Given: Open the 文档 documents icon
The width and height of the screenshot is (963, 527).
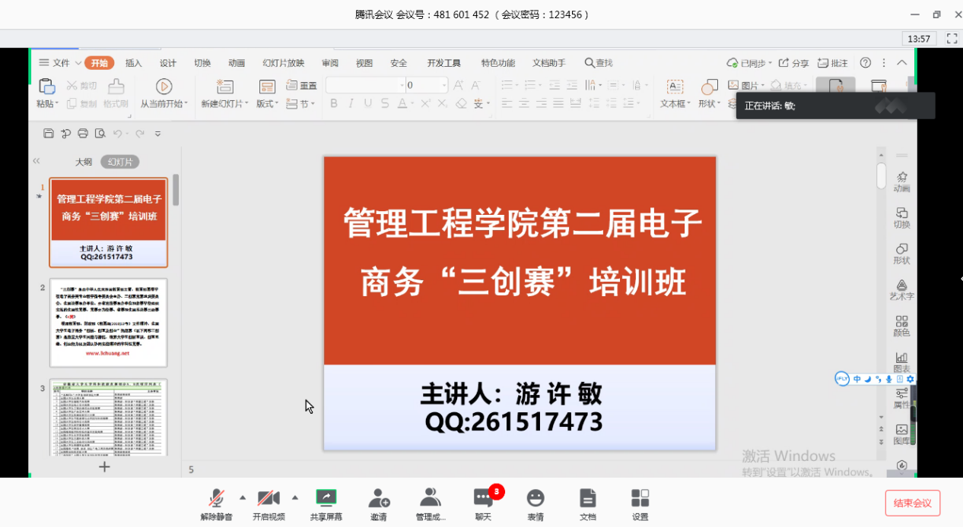Looking at the screenshot, I should (587, 498).
